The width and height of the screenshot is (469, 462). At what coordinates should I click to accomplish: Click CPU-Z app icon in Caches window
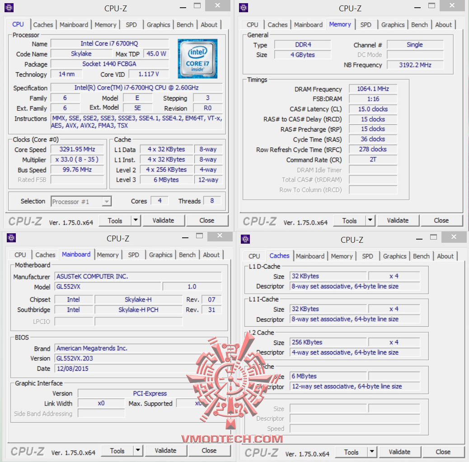pos(245,239)
